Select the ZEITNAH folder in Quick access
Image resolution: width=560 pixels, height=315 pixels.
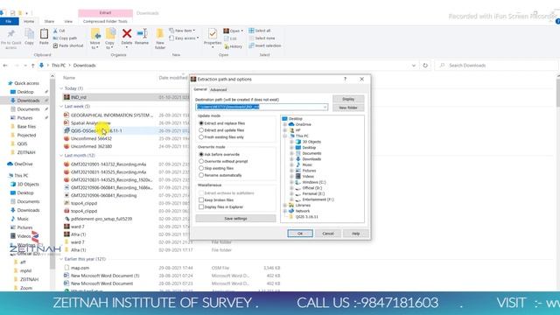pos(27,152)
